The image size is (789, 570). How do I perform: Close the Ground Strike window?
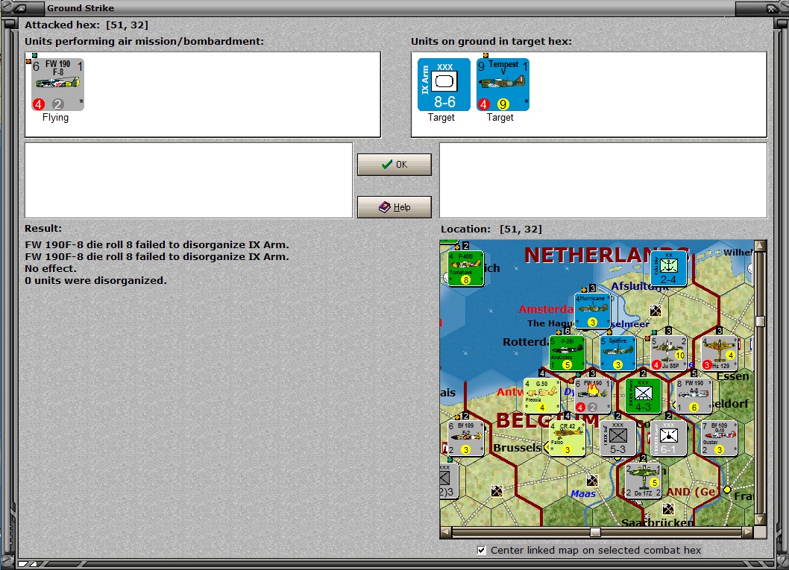point(771,8)
